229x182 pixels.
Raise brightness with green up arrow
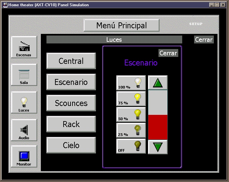(158, 83)
